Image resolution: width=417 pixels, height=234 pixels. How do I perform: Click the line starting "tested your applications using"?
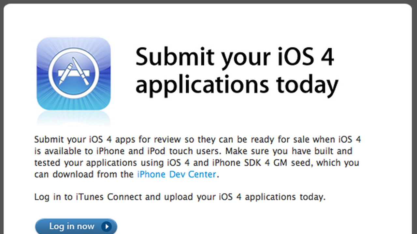197,162
